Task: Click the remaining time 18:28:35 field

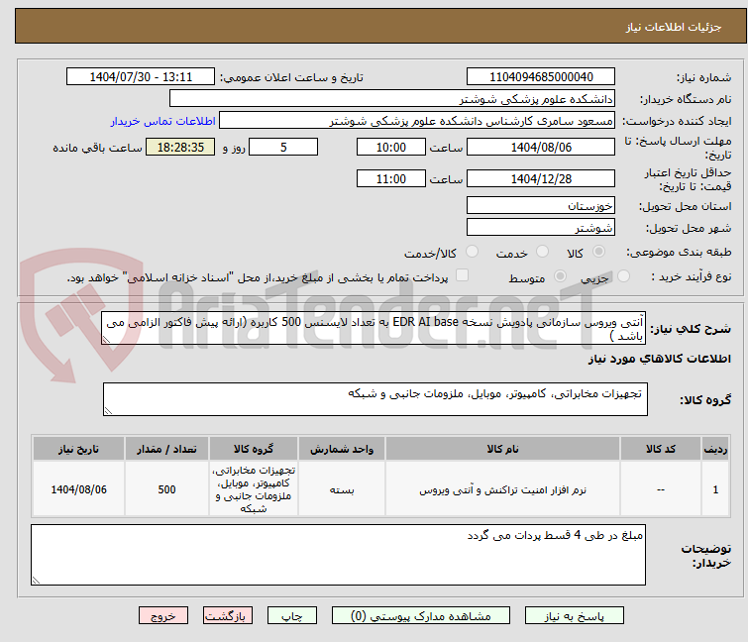Action: pyautogui.click(x=180, y=147)
